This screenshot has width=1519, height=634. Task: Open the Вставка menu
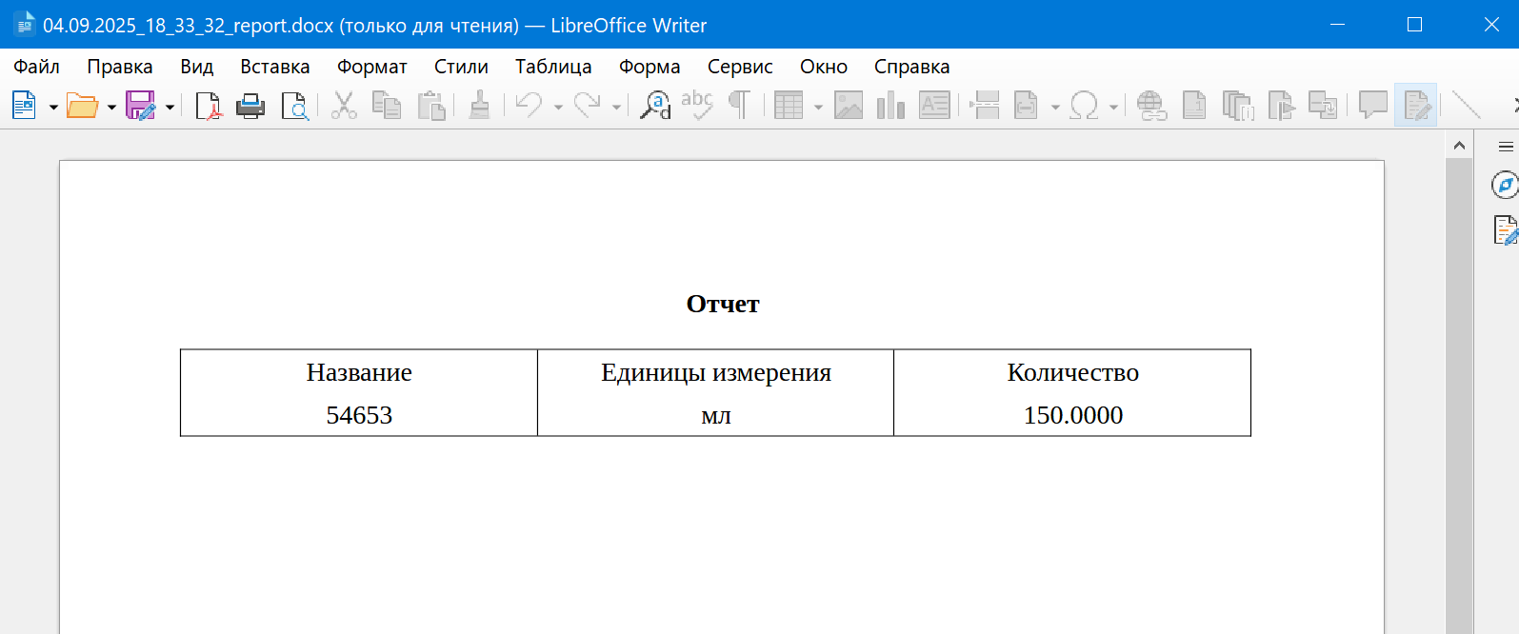[x=275, y=67]
